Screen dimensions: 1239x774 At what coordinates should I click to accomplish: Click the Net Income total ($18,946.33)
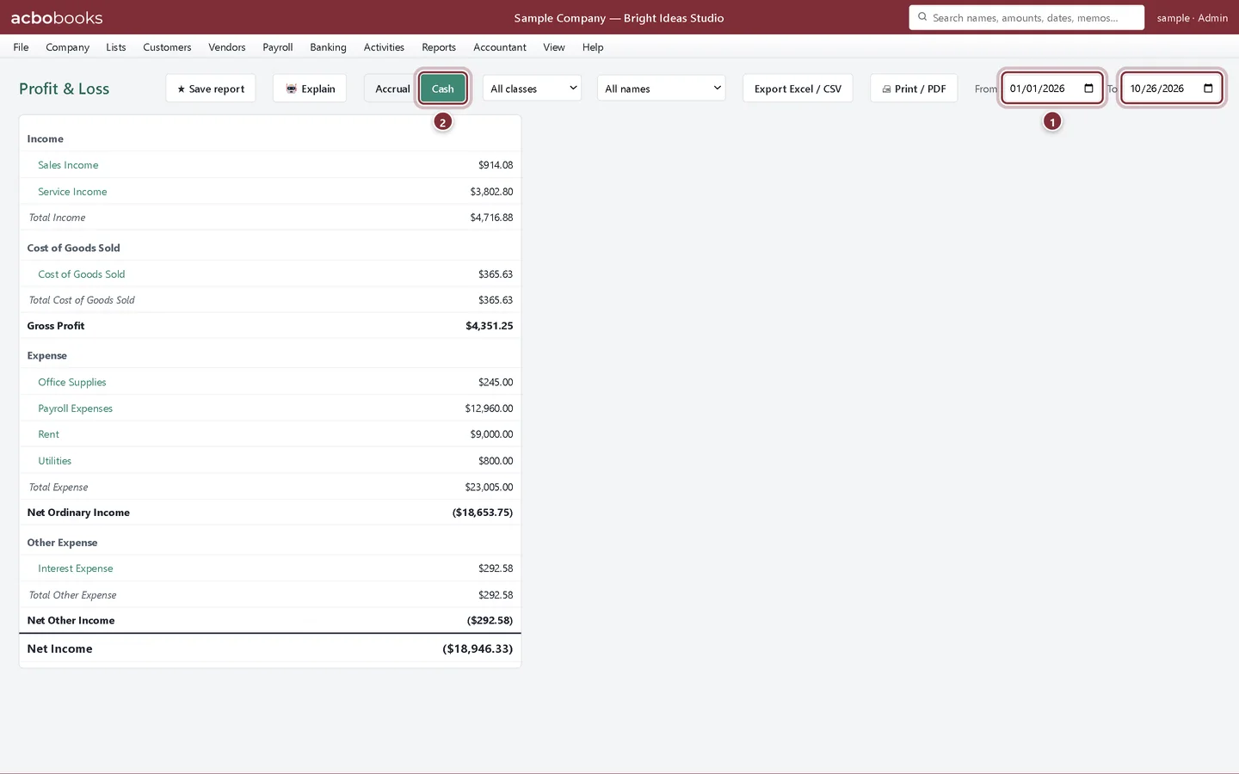pos(478,649)
